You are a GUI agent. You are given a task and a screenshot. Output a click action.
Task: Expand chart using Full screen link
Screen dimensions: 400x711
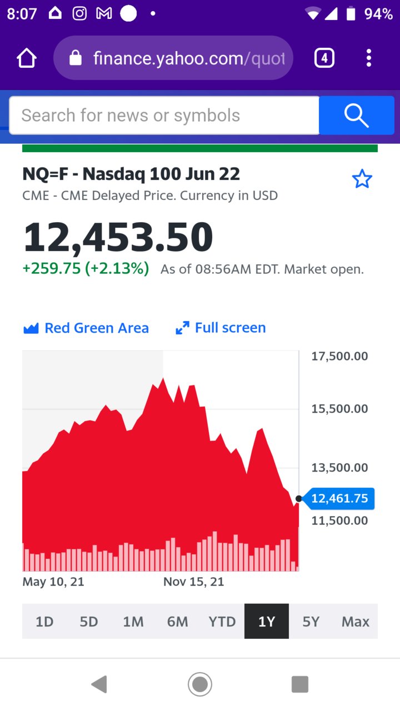click(221, 328)
